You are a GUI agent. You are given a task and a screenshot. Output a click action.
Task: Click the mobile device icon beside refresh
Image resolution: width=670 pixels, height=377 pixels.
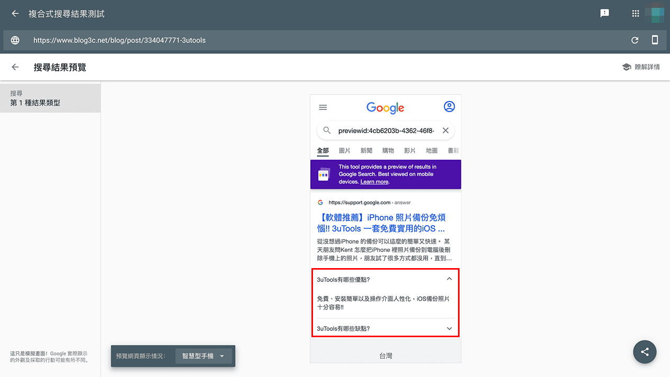[654, 39]
